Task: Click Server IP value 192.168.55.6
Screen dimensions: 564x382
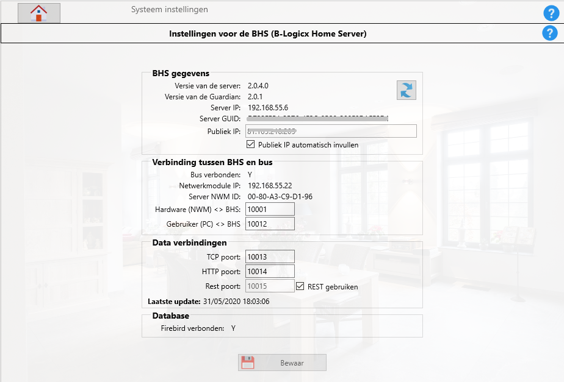Action: tap(268, 108)
